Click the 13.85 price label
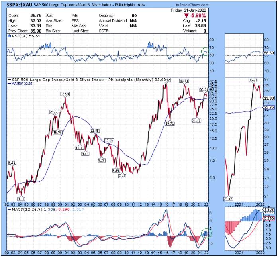Viewport: 278px width, 257px height. click(x=95, y=131)
